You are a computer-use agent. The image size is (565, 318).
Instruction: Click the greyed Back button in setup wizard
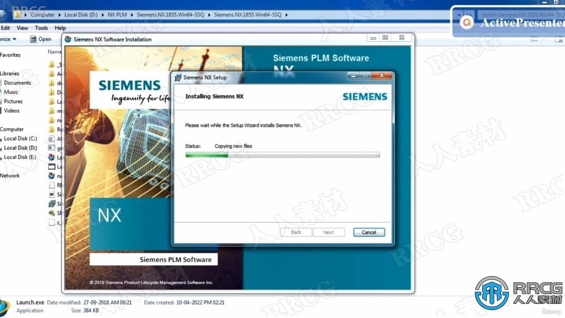296,232
